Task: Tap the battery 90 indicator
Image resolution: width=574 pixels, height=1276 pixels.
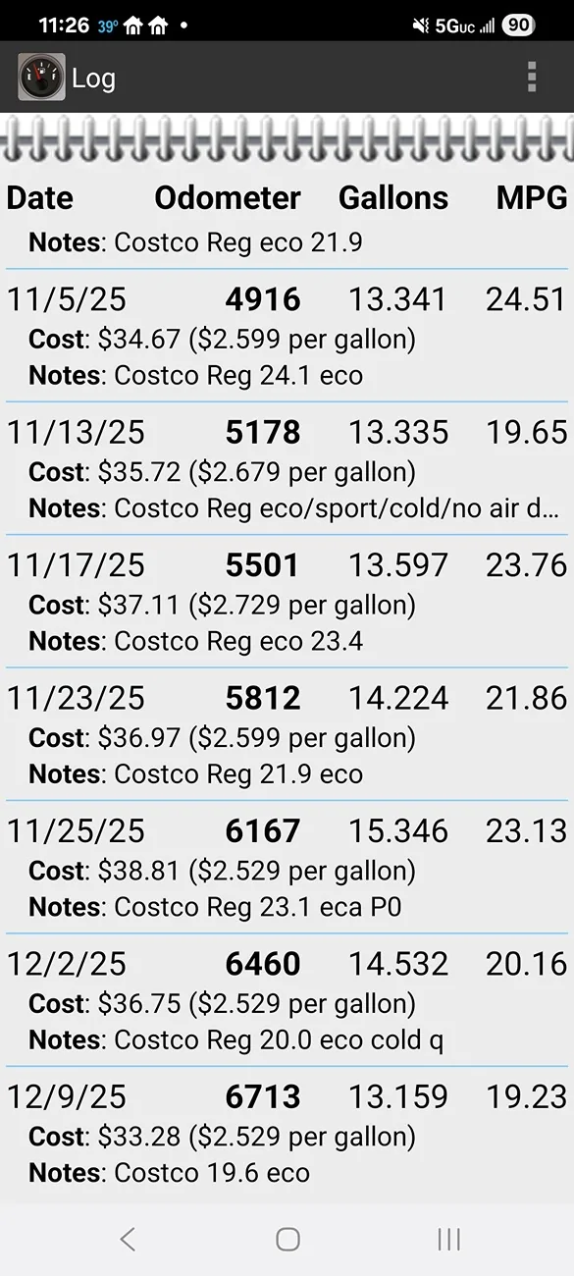Action: pyautogui.click(x=520, y=27)
